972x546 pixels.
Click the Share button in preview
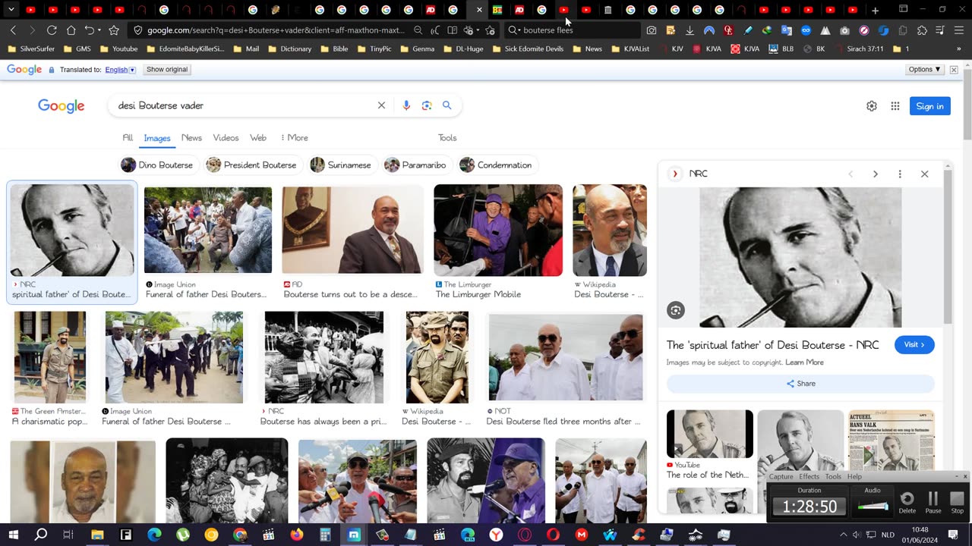[x=800, y=384]
